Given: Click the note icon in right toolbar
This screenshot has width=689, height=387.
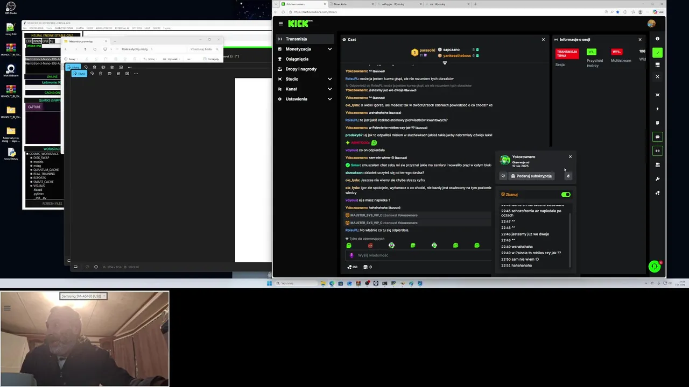Looking at the screenshot, I should tap(657, 123).
